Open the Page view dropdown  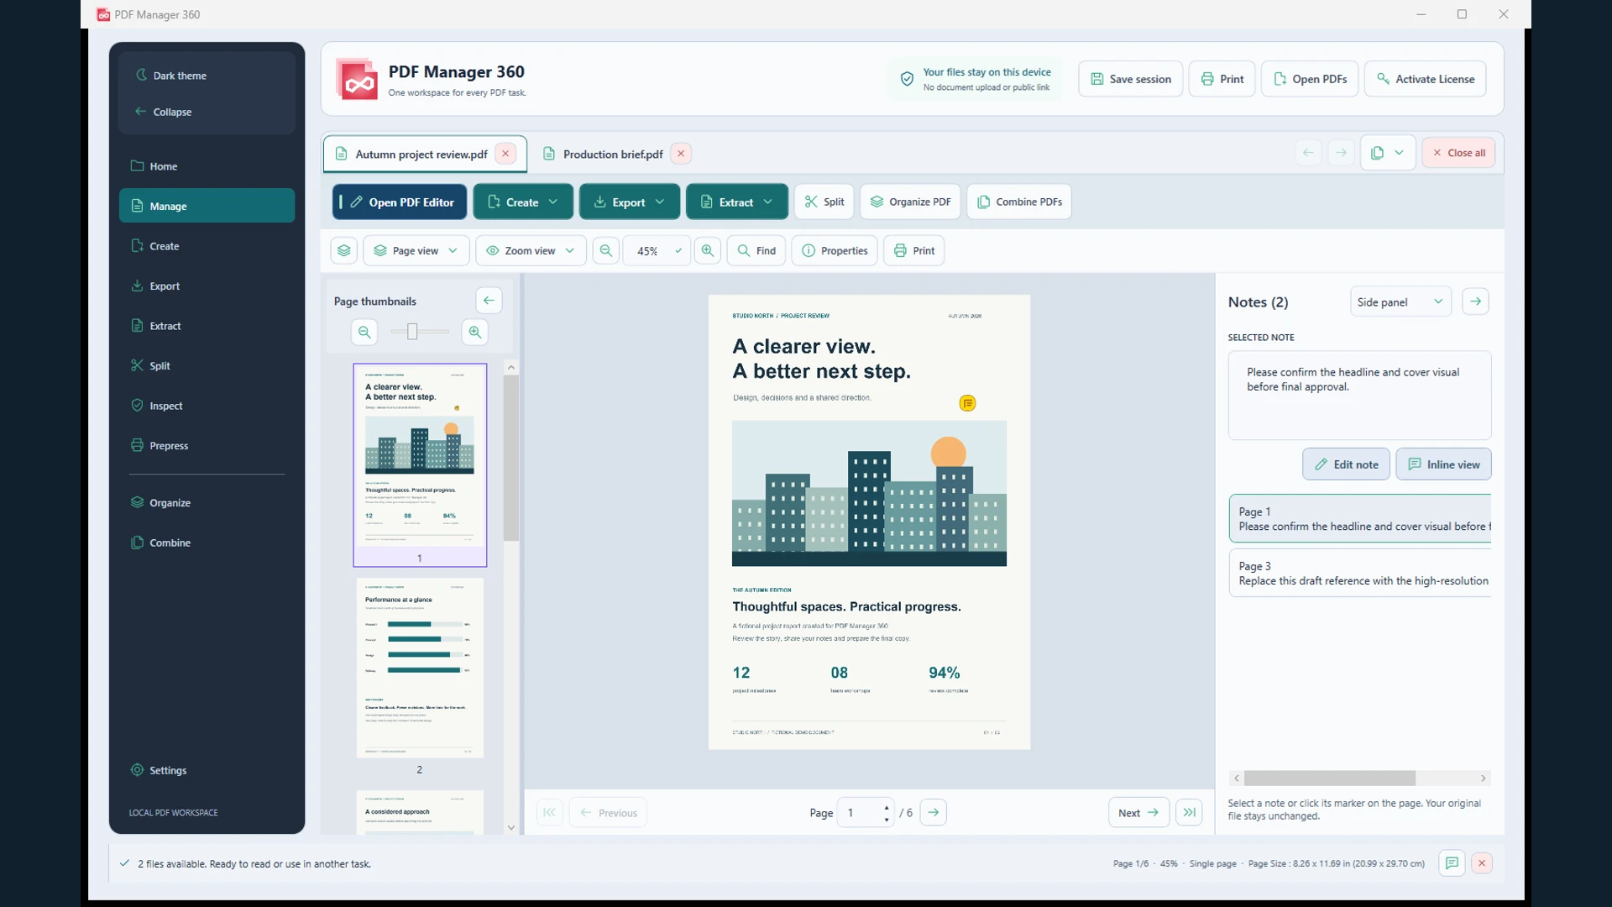pyautogui.click(x=416, y=250)
